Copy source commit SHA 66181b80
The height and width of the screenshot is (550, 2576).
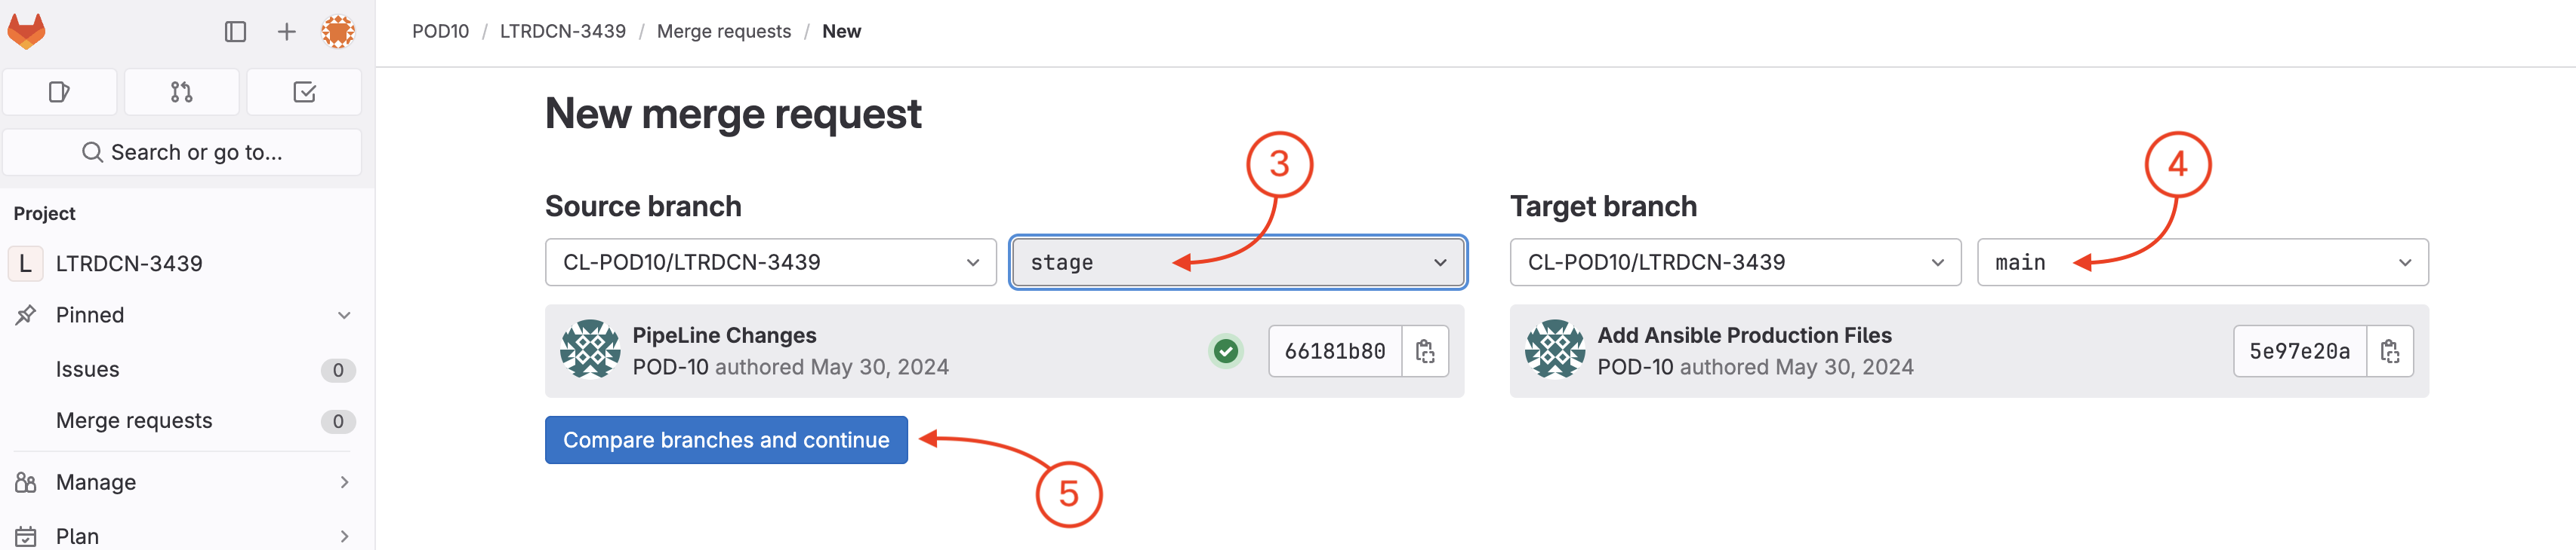[1425, 351]
